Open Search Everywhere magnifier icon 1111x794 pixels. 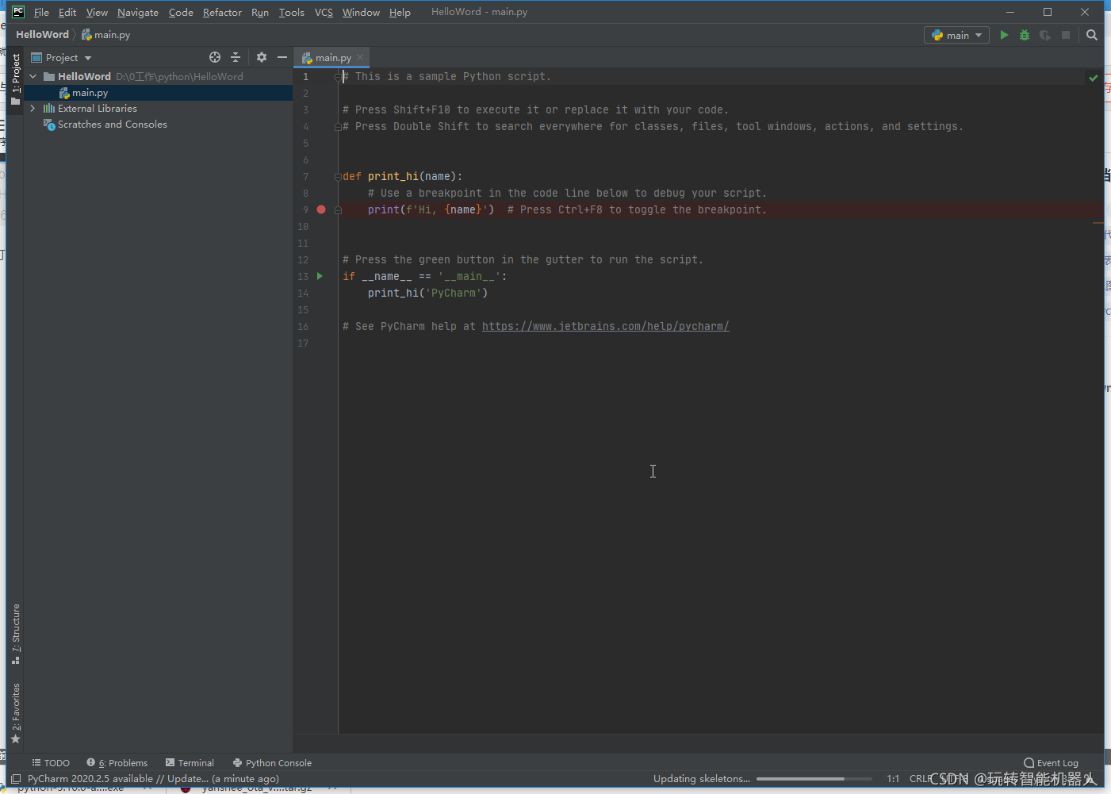point(1092,35)
